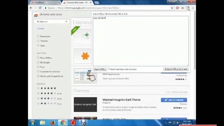Screen dimensions: 224x126
Task: Clear the web store search box
Action: coord(66,21)
